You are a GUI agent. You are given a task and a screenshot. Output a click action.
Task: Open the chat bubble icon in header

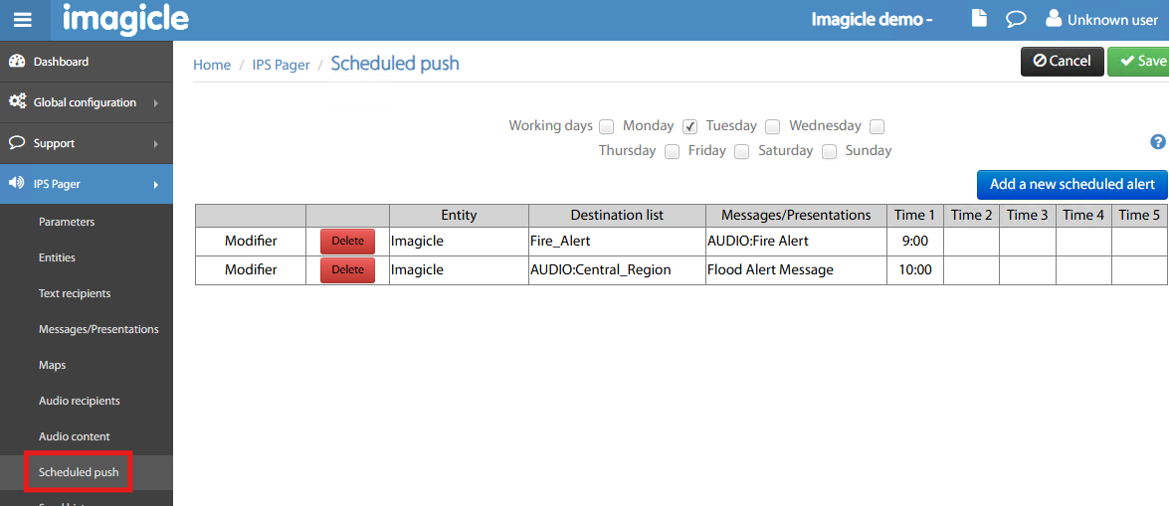pyautogui.click(x=1015, y=19)
